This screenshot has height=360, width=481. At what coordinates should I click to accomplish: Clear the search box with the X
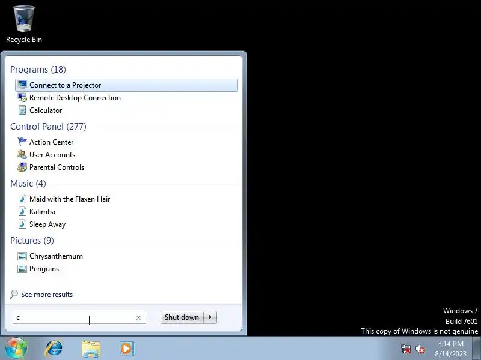(x=138, y=318)
